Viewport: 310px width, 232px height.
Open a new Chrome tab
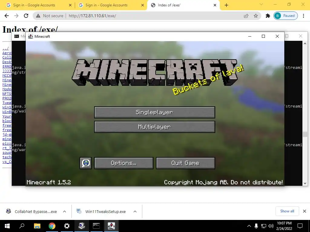(226, 5)
